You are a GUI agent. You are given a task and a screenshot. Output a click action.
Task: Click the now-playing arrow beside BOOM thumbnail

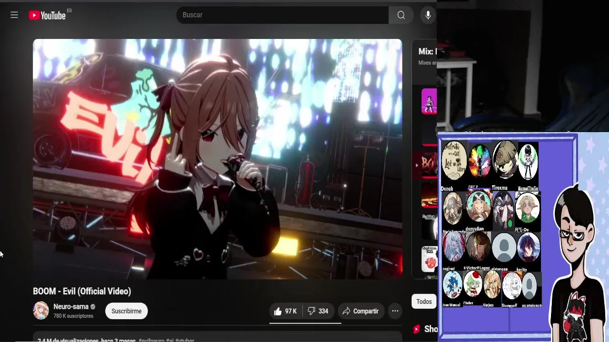pyautogui.click(x=417, y=165)
